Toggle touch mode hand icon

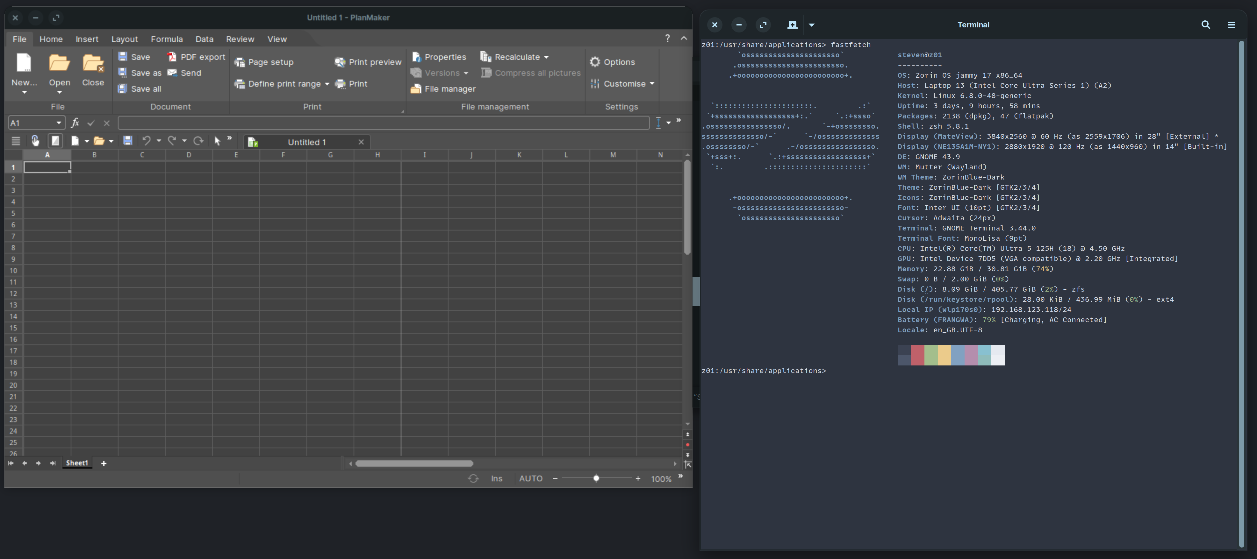[35, 141]
